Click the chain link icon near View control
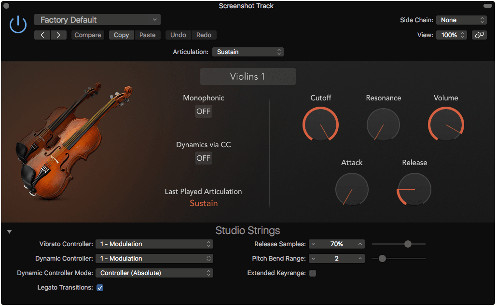Viewport: 496px width, 306px height. coord(479,35)
